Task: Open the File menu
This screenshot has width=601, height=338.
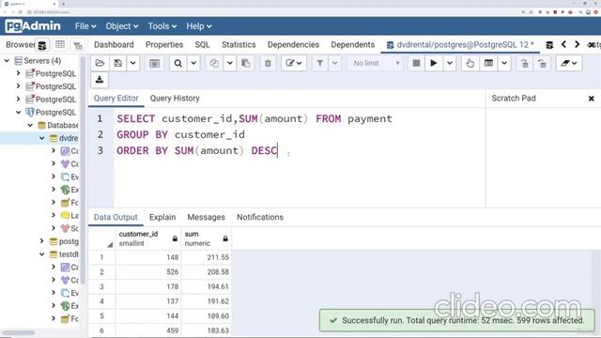Action: [x=85, y=26]
